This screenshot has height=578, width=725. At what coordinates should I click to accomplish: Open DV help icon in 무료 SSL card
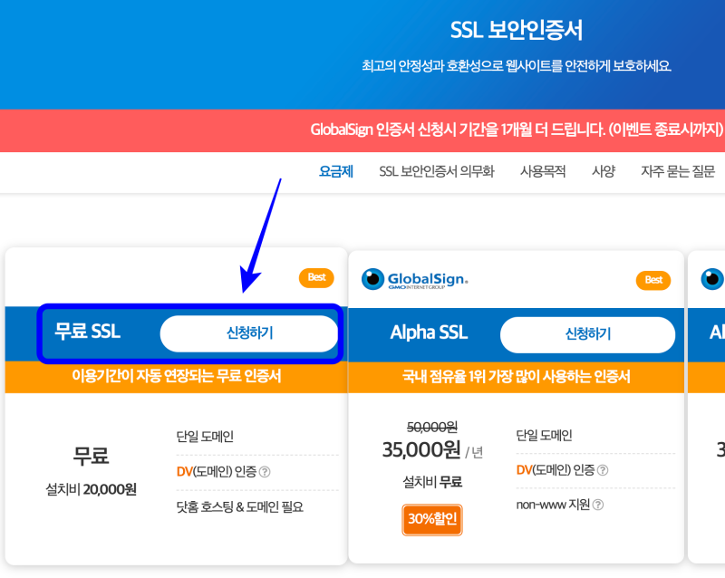[x=265, y=472]
